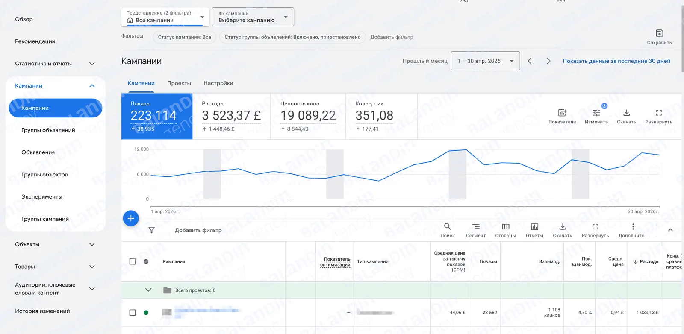The height and width of the screenshot is (334, 684).
Task: Download table data with the toolbar Скачать icon
Action: 563,226
